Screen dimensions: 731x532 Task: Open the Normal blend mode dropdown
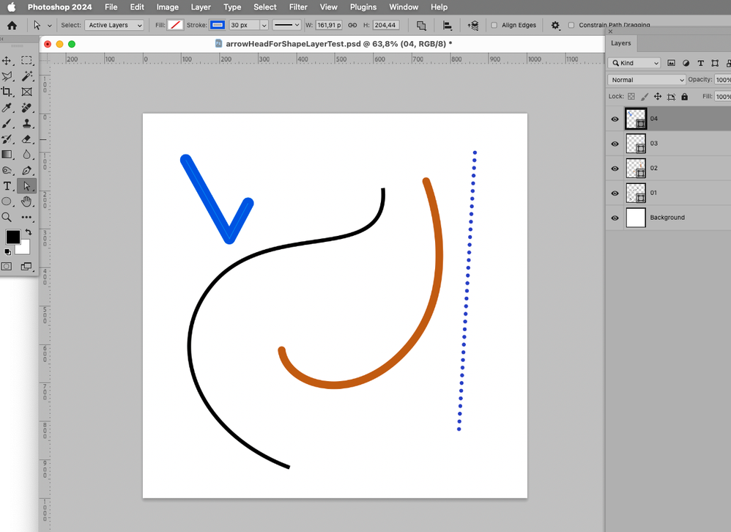click(646, 80)
